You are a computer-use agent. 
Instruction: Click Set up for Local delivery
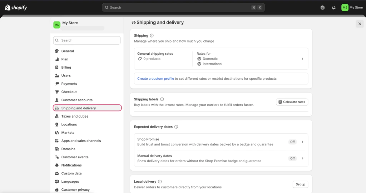(x=300, y=184)
